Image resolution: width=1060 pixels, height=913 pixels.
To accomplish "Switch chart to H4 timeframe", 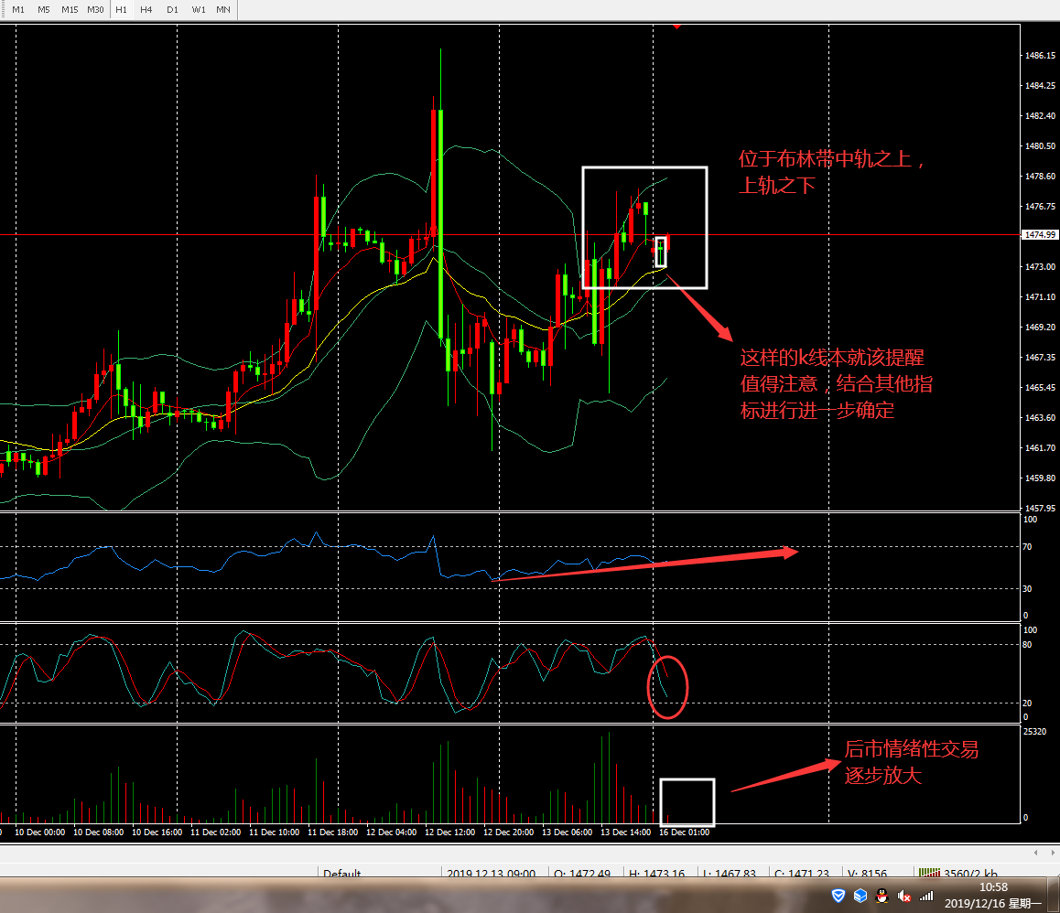I will coord(146,9).
